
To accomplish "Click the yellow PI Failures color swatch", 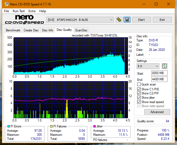I will click(52, 126).
